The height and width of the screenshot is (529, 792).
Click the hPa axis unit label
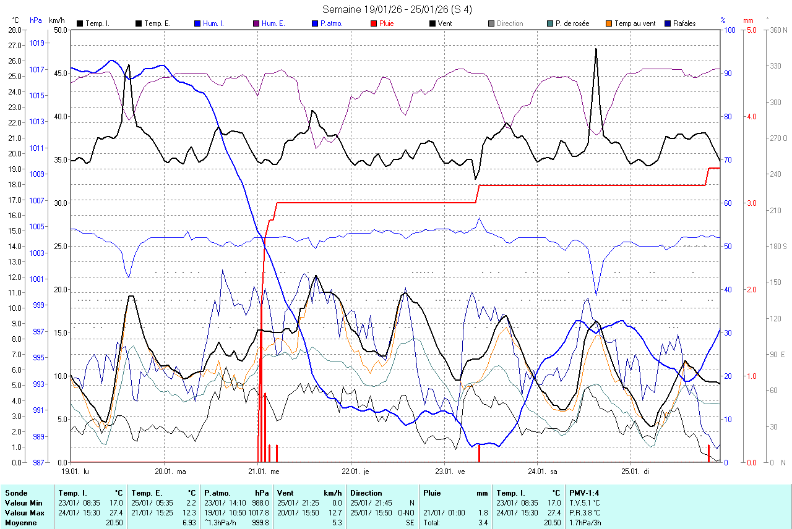(36, 20)
